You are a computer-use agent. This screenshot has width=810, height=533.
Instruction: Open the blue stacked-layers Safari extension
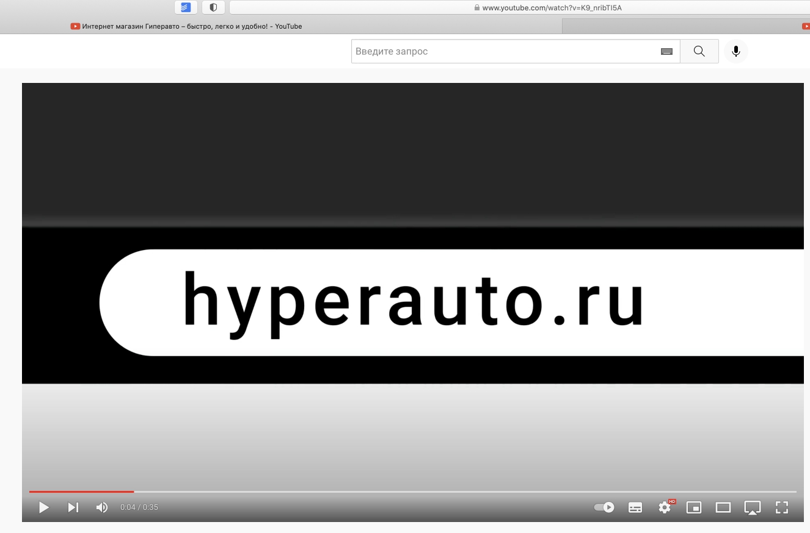pos(186,7)
